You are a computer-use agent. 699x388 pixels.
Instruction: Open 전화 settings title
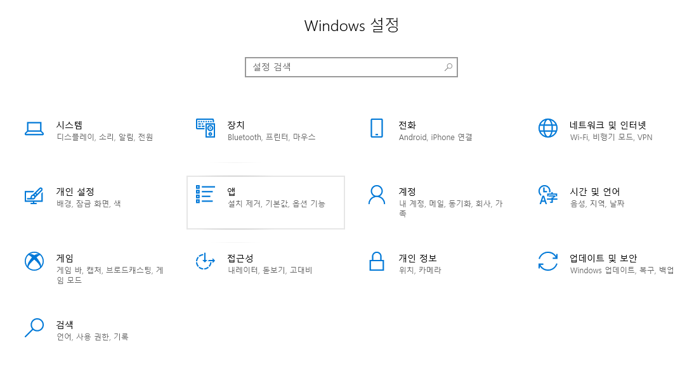pos(407,125)
